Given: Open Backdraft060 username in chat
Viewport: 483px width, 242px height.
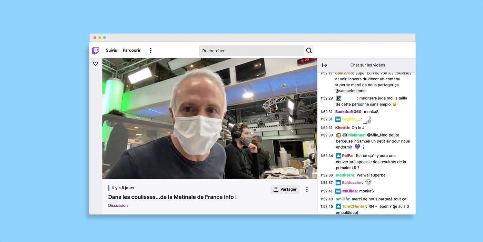Looking at the screenshot, I should (348, 112).
